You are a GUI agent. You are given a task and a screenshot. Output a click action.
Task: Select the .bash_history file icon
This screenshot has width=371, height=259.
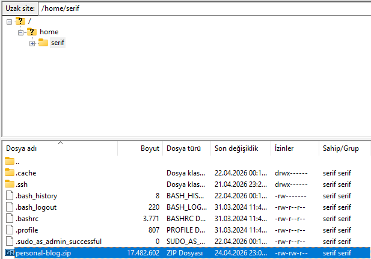click(10, 196)
